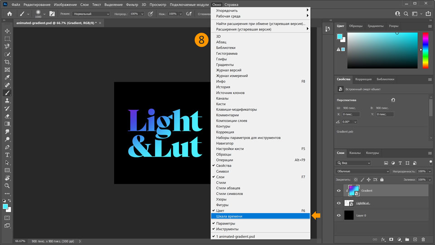Click the share document icon
435x245 pixels.
click(428, 14)
